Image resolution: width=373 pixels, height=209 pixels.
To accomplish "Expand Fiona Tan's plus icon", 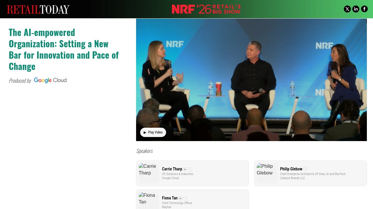I will (x=185, y=198).
